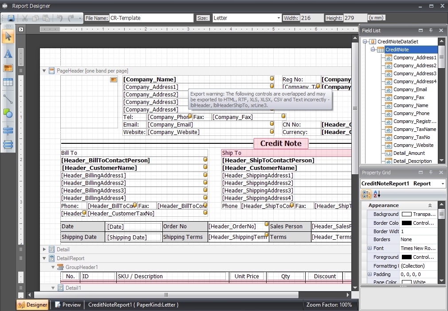The image size is (448, 311).
Task: Select Company_Website in Field List
Action: (413, 145)
